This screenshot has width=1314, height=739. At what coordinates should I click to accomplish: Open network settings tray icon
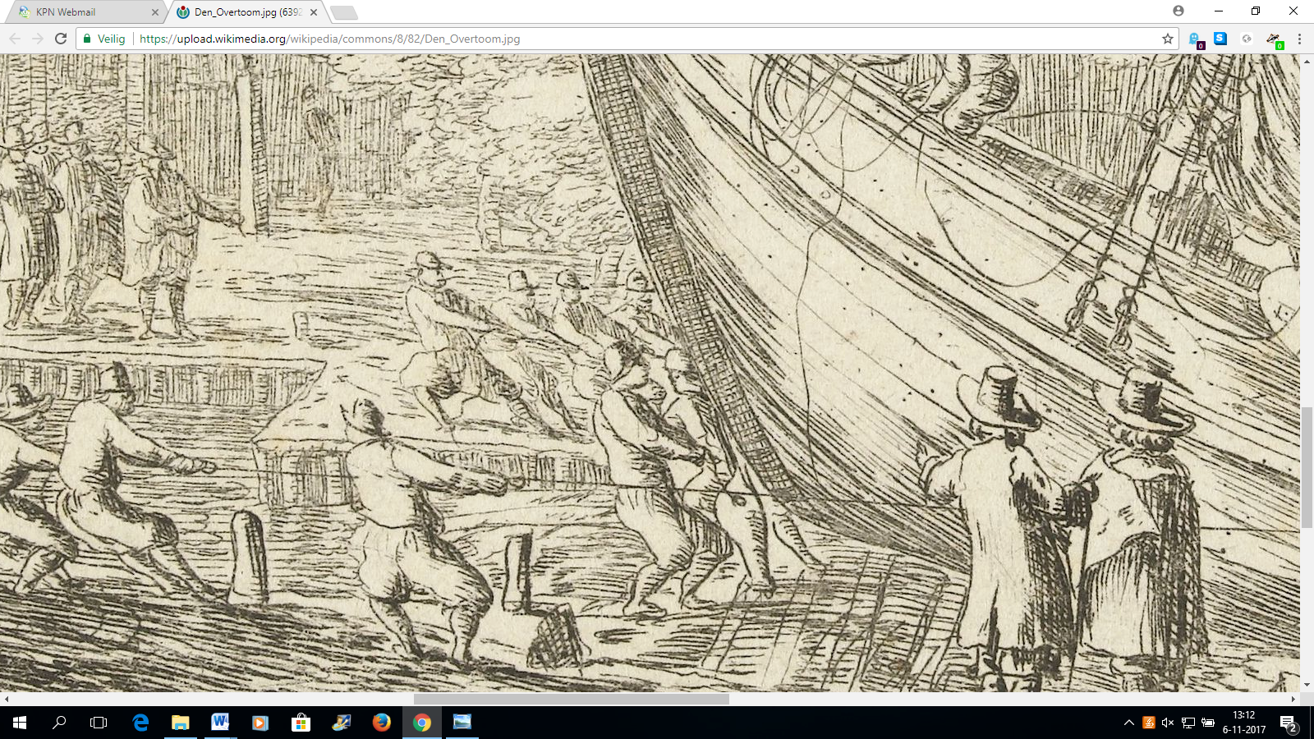coord(1188,723)
